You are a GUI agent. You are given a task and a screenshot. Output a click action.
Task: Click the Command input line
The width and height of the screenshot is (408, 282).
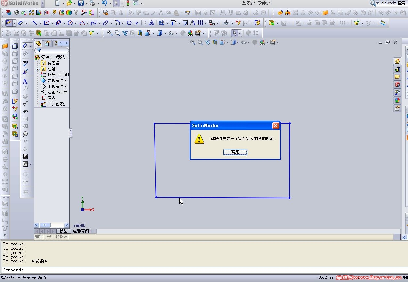(204, 270)
